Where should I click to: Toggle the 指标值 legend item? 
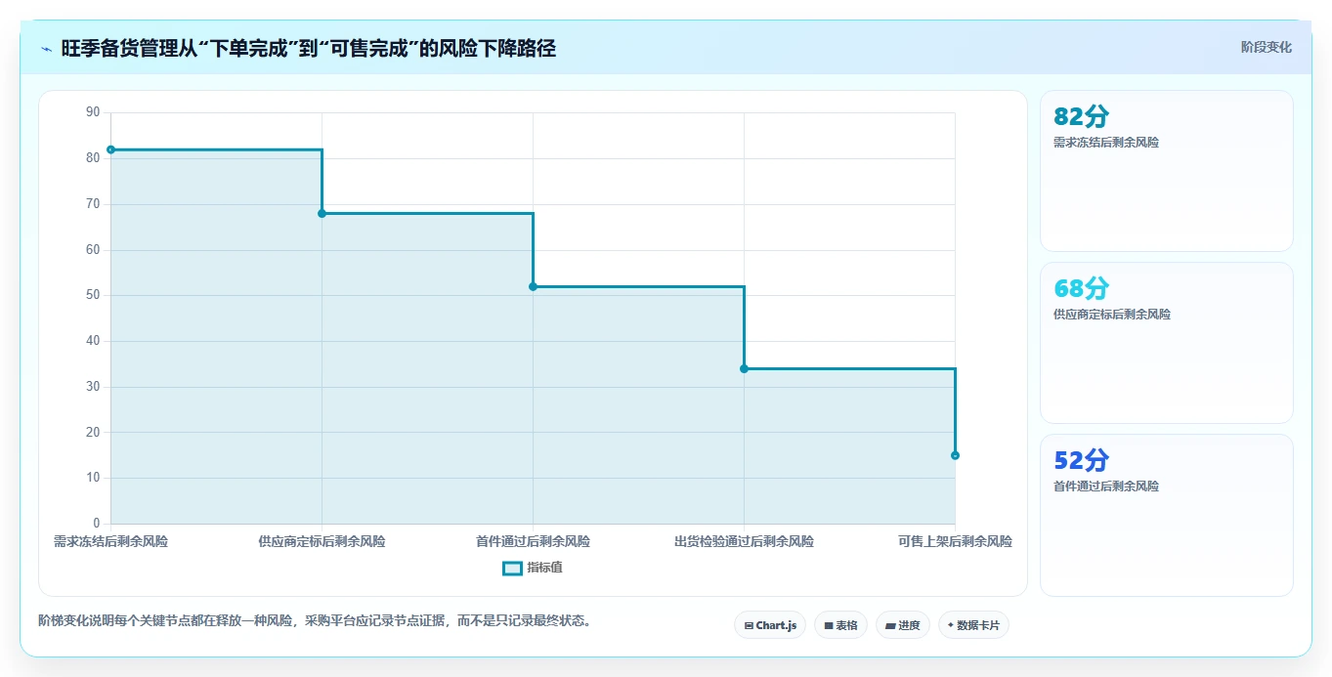[533, 568]
